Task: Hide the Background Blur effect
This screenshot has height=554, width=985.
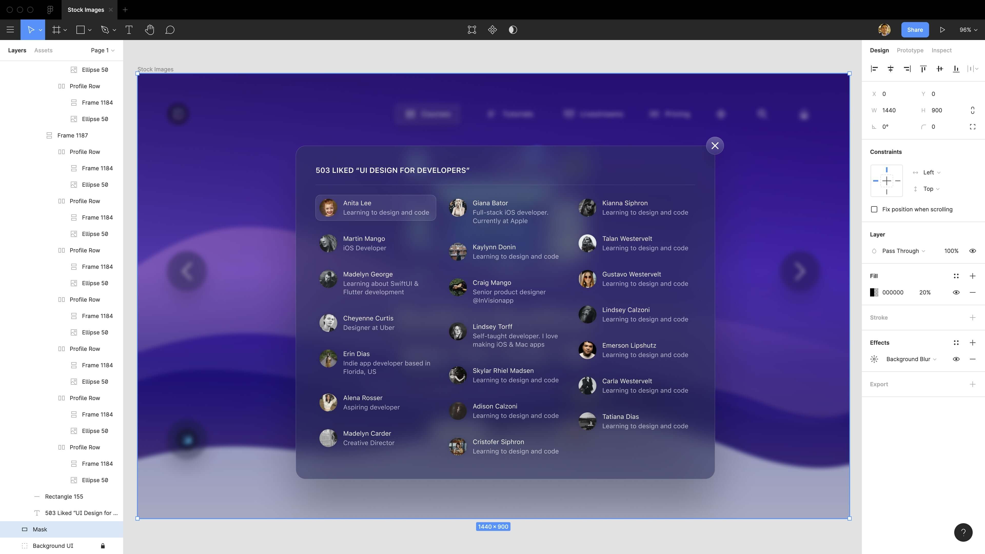Action: 956,359
